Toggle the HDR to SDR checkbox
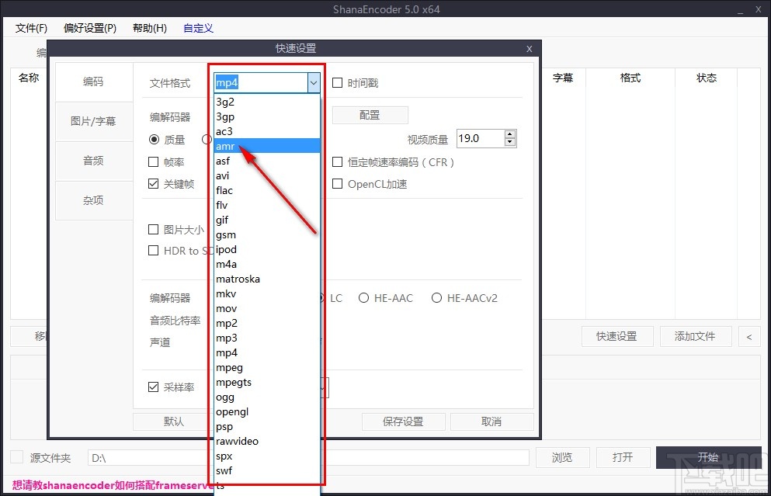Viewport: 771px width, 496px height. (154, 251)
